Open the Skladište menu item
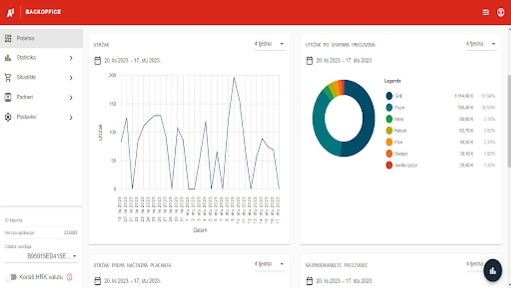Screen dimensions: 511x288 tap(41, 77)
